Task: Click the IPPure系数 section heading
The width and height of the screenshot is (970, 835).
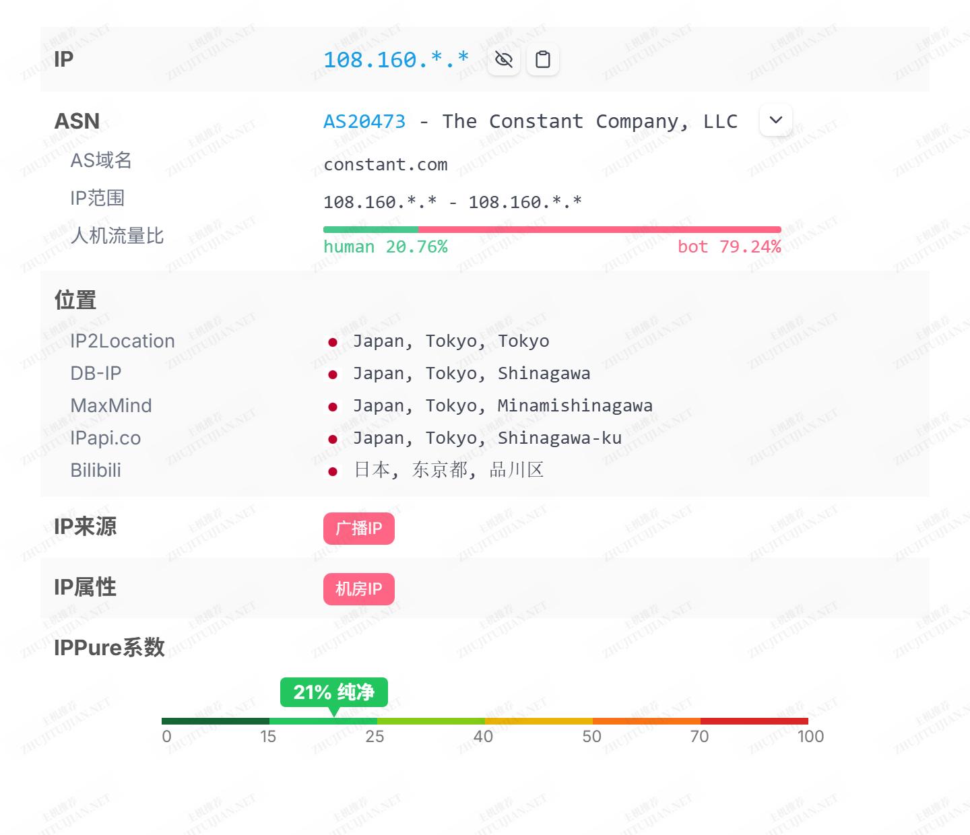Action: click(x=109, y=647)
